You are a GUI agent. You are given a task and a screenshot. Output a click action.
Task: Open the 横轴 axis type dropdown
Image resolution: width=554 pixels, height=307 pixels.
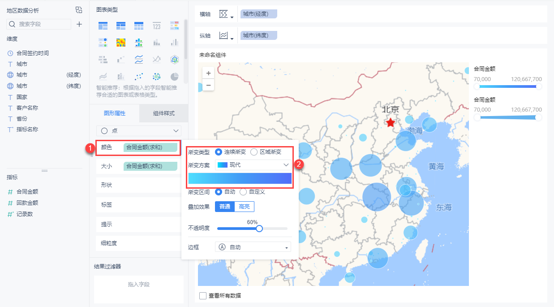227,14
